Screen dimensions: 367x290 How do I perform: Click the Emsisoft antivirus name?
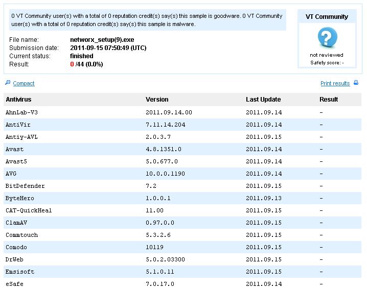point(20,272)
